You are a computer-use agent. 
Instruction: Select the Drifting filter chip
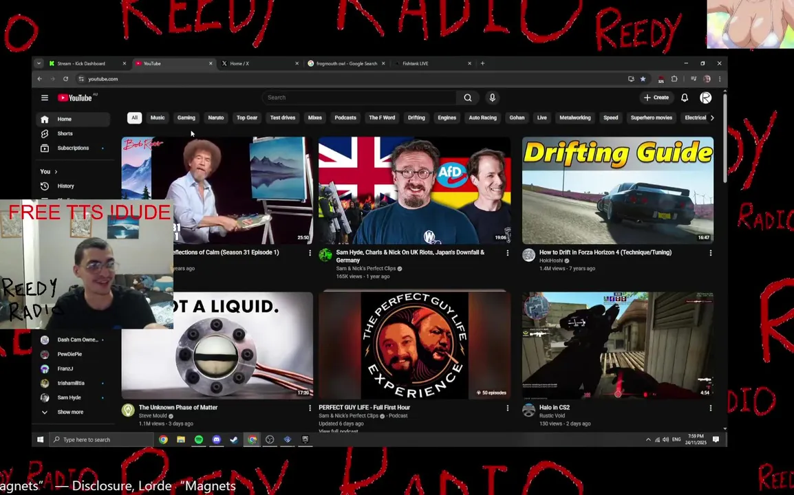point(416,118)
